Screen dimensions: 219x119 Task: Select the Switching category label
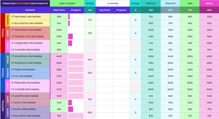click(x=3, y=106)
